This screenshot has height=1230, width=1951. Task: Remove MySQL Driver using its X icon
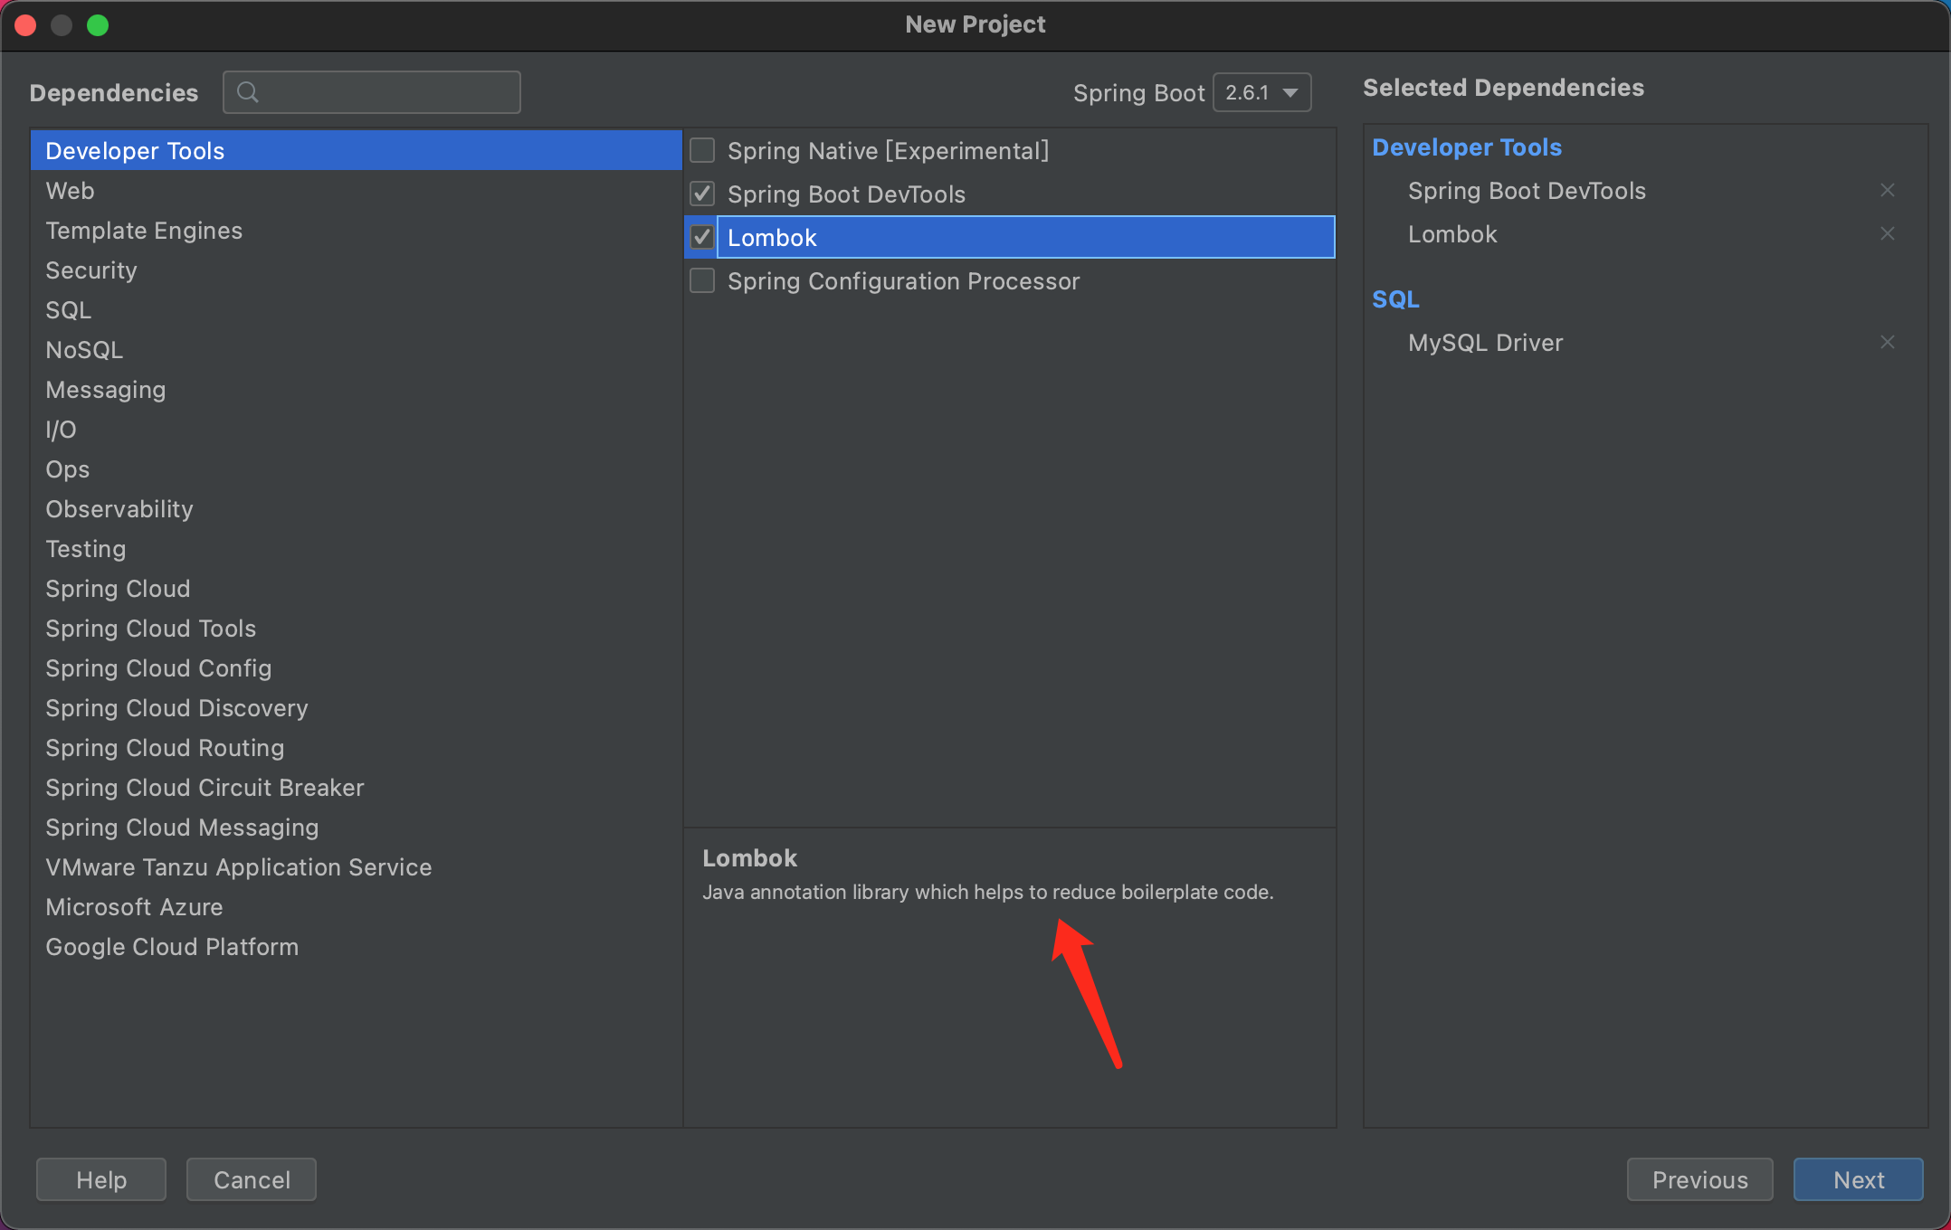[1887, 343]
